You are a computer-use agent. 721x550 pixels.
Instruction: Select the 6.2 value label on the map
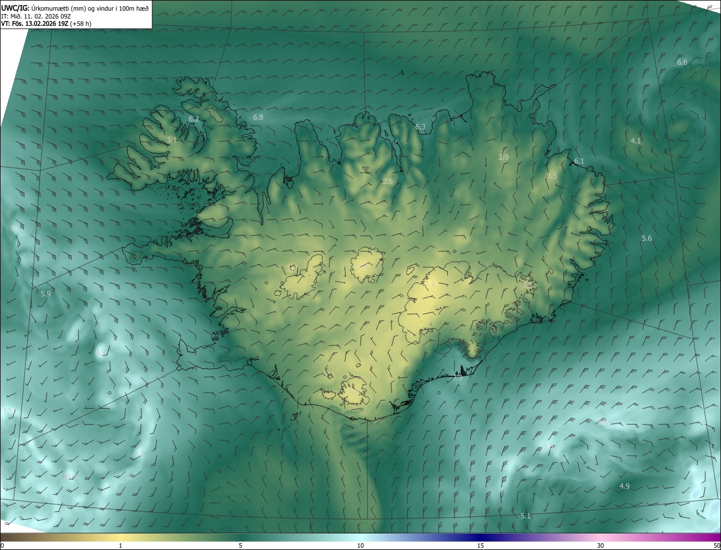click(x=194, y=119)
